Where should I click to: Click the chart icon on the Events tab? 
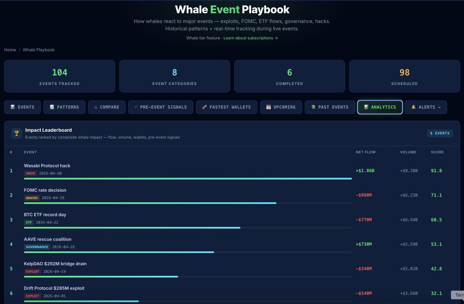[13, 107]
